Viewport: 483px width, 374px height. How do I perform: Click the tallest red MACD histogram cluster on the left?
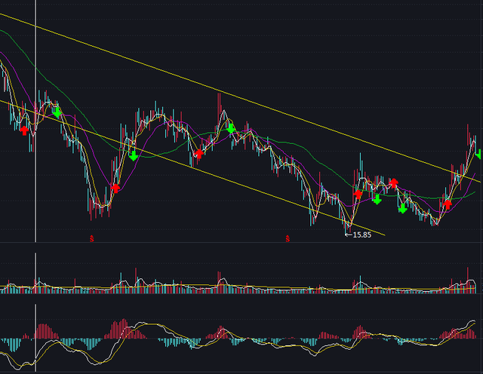point(121,329)
